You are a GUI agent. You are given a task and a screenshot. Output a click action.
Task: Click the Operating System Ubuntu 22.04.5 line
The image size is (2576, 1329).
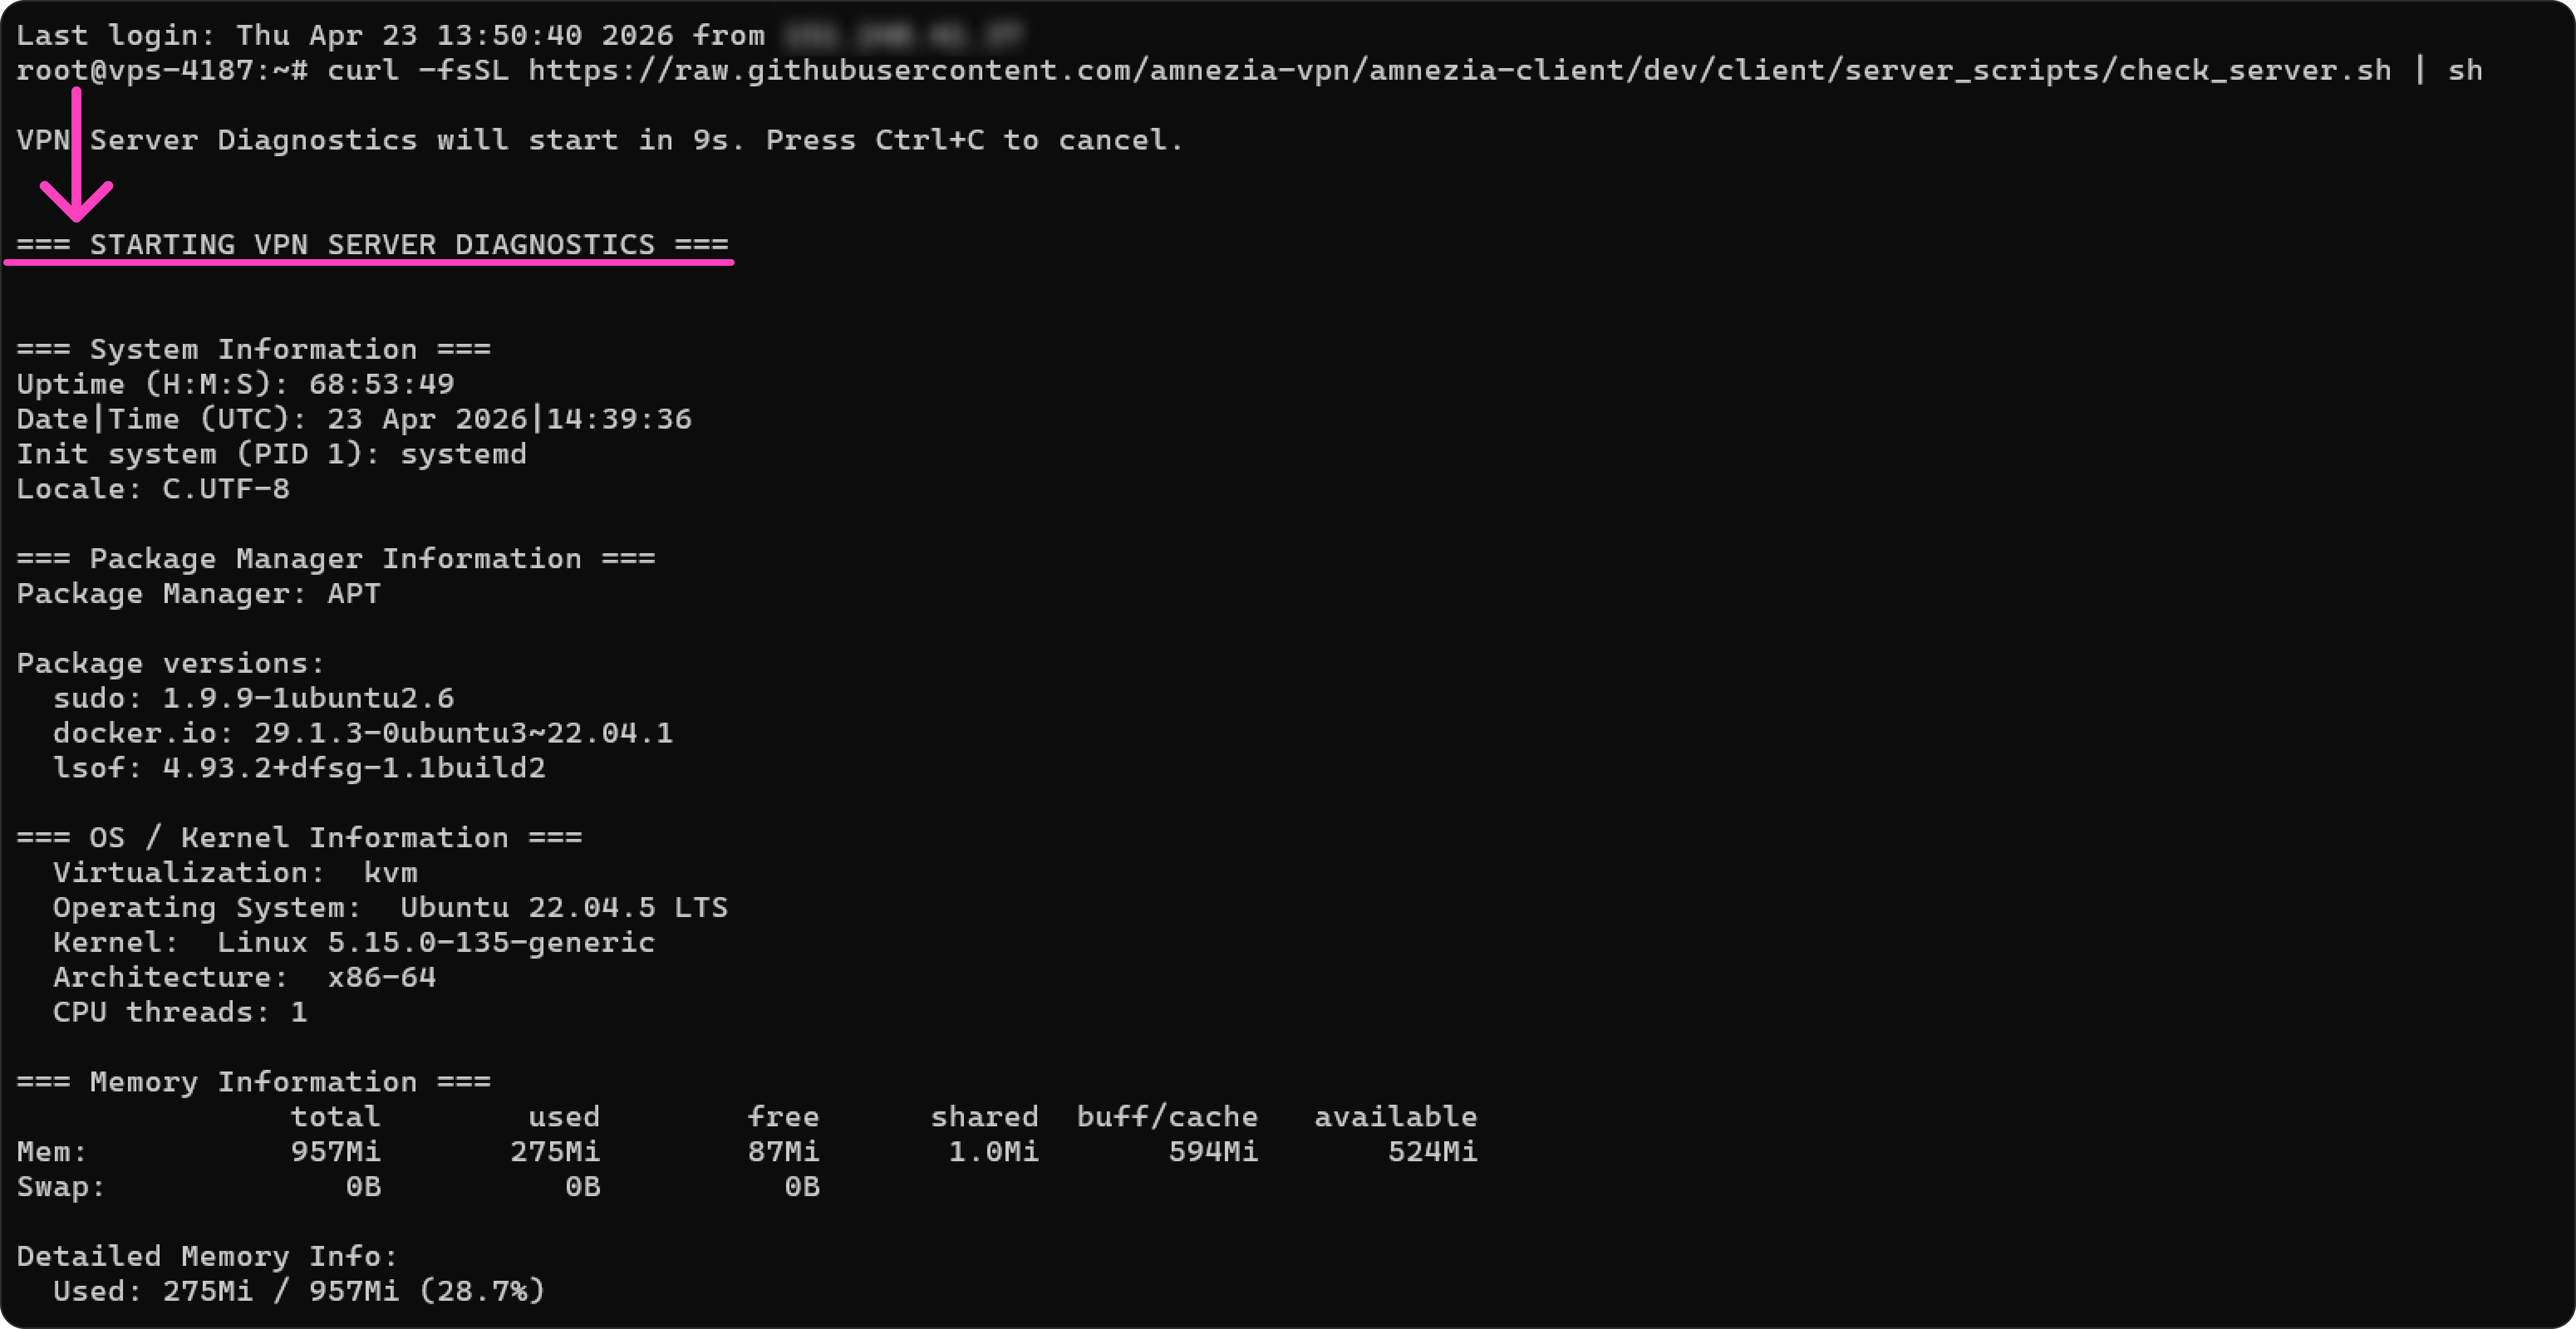(390, 907)
